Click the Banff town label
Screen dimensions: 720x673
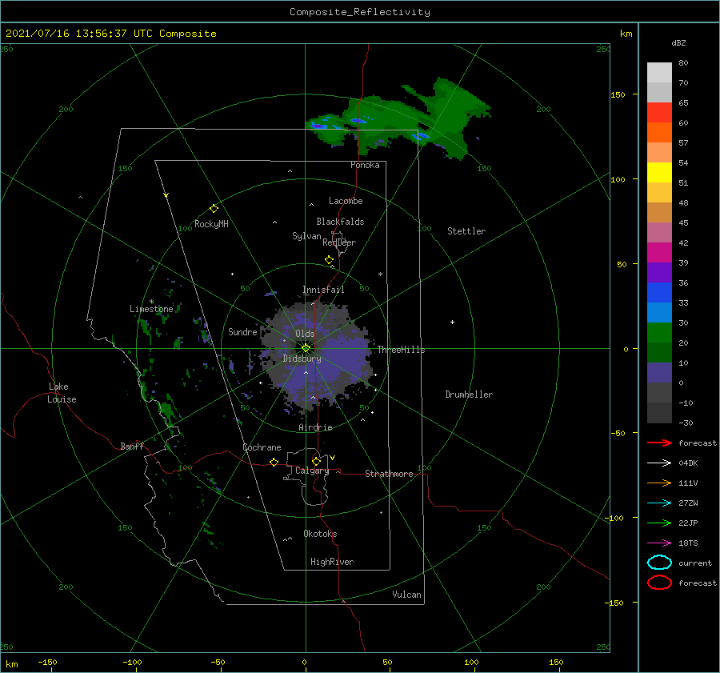pyautogui.click(x=132, y=446)
